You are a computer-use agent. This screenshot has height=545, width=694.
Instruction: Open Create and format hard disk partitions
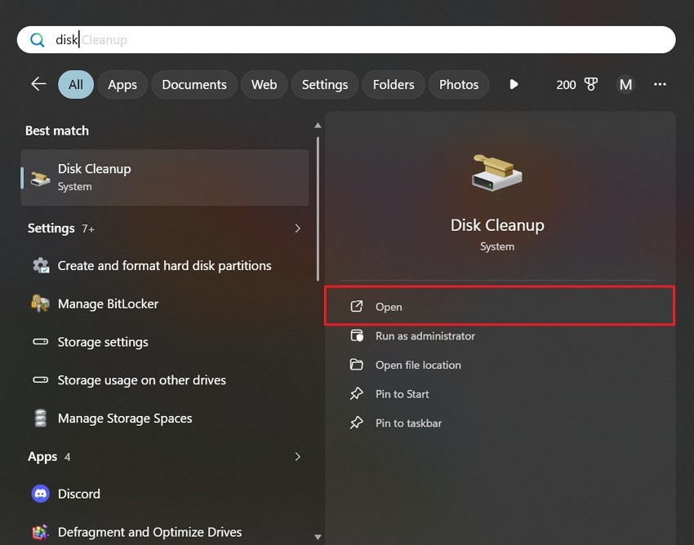[165, 265]
